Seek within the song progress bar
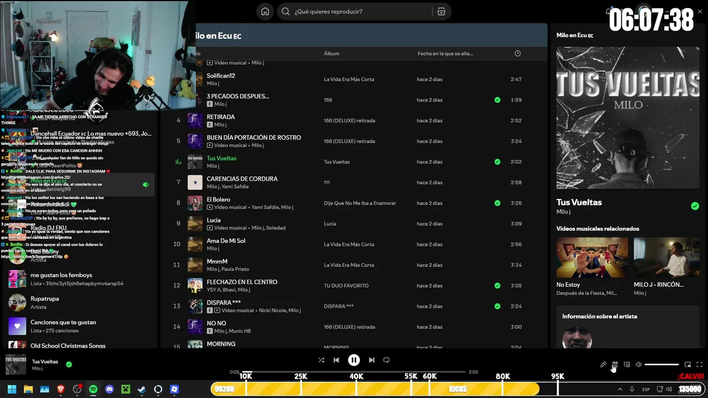Viewport: 708px width, 398px height. click(354, 372)
